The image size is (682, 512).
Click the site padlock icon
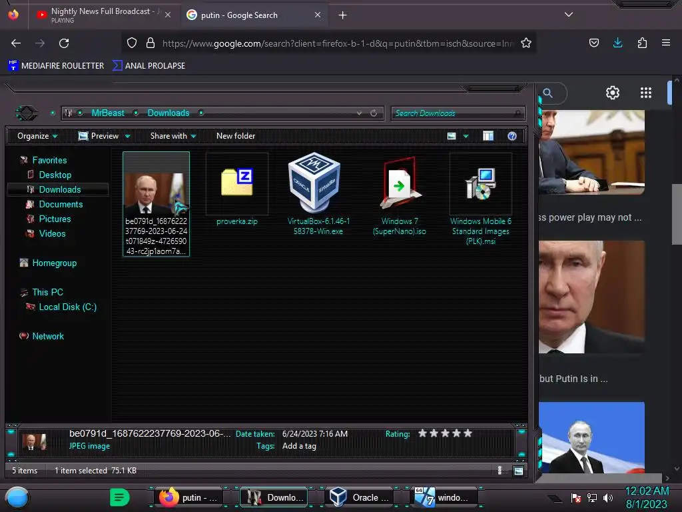click(x=151, y=43)
